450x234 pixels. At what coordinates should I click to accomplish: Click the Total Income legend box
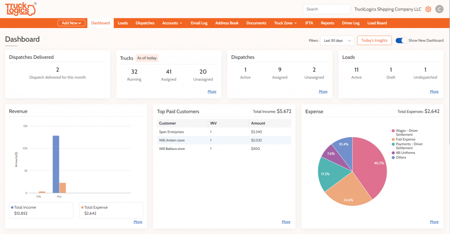(41, 210)
